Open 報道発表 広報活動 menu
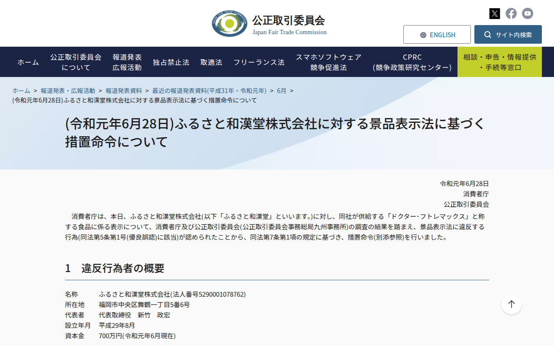Viewport: 554px width, 346px height. tap(127, 62)
